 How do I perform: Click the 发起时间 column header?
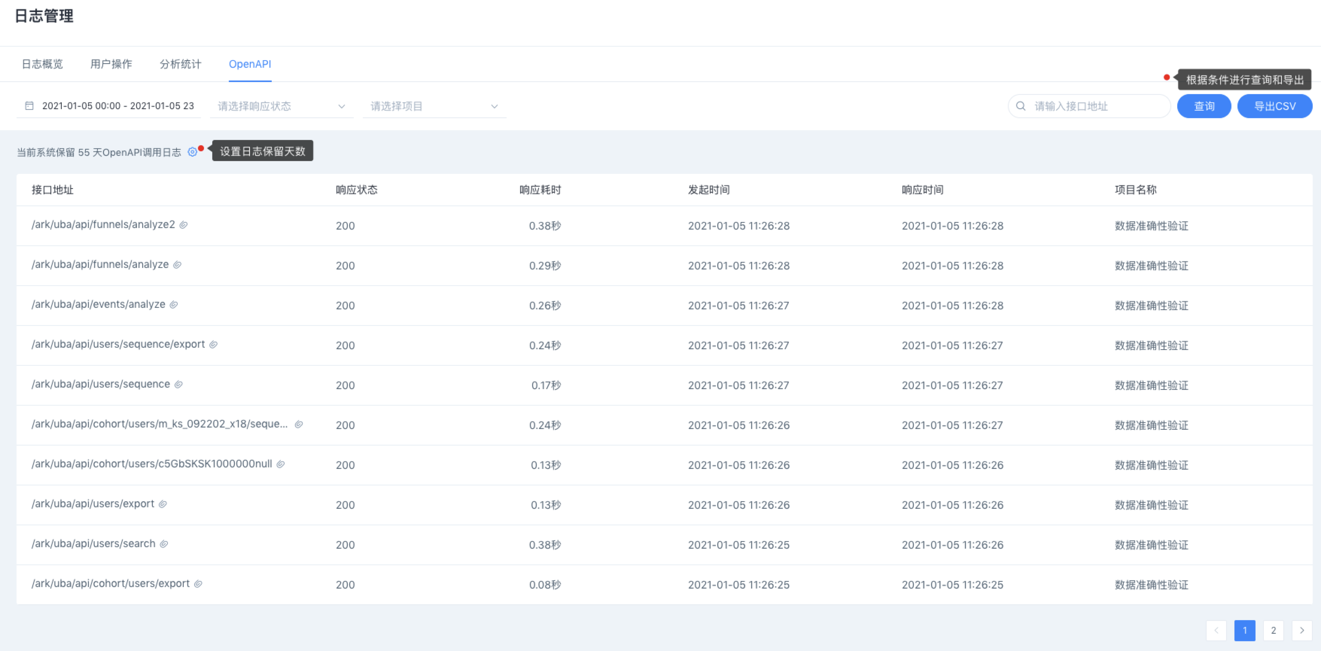click(709, 190)
